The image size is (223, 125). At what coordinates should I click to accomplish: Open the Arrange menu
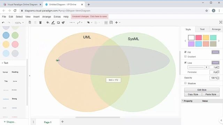tap(46, 17)
